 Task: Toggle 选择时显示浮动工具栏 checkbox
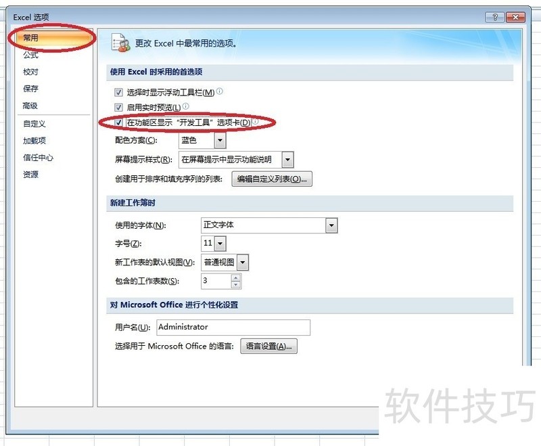[118, 92]
